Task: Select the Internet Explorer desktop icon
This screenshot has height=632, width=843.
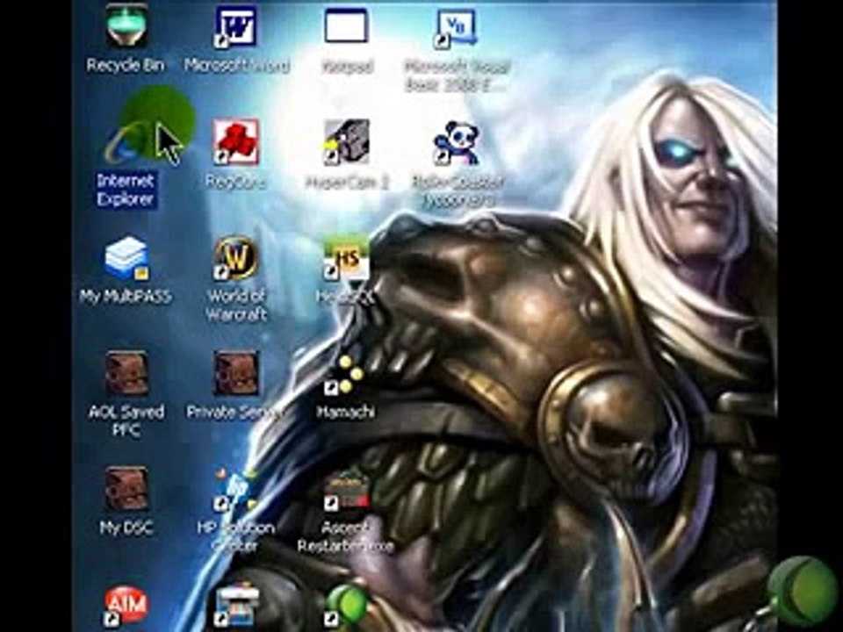Action: [126, 143]
